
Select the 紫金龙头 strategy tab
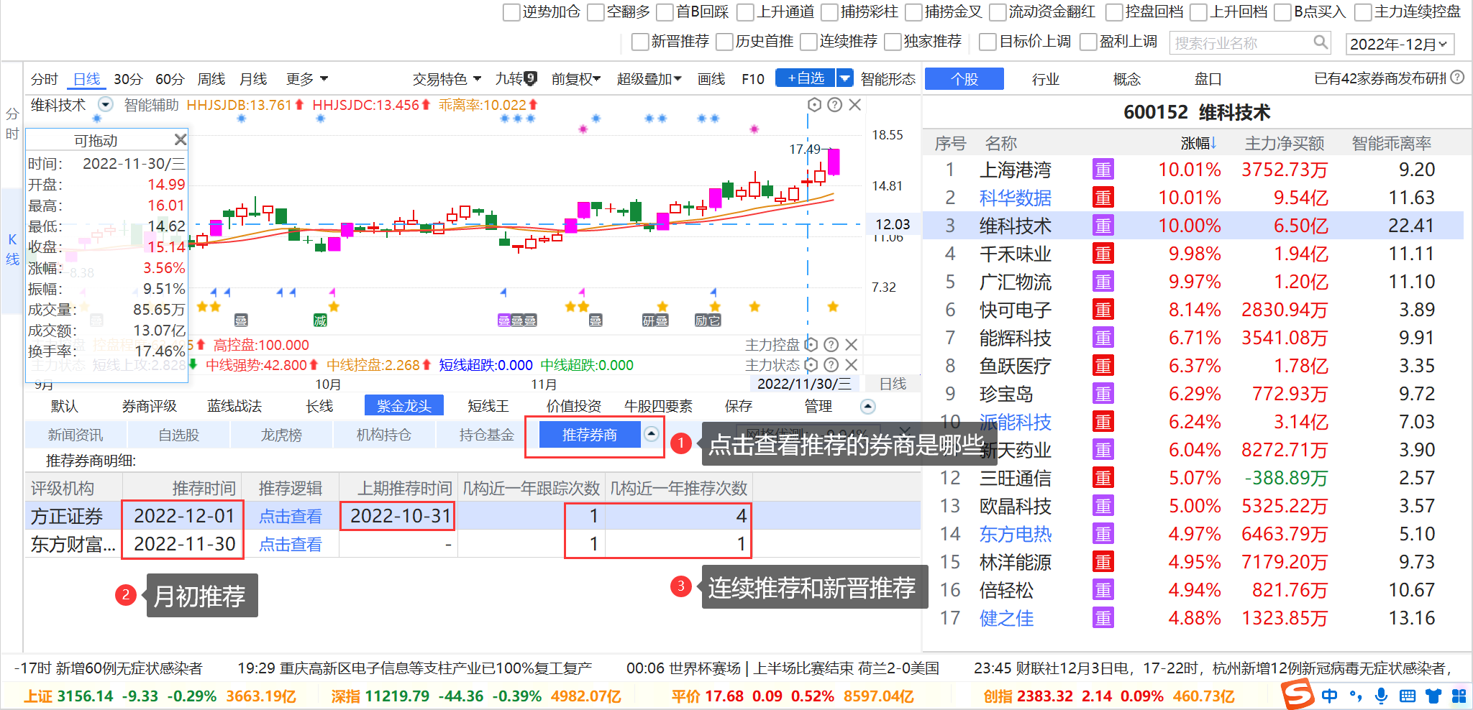pyautogui.click(x=404, y=406)
